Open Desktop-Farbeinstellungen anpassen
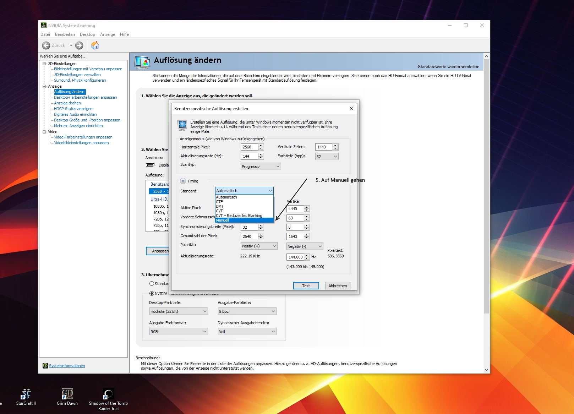The image size is (574, 414). 86,97
